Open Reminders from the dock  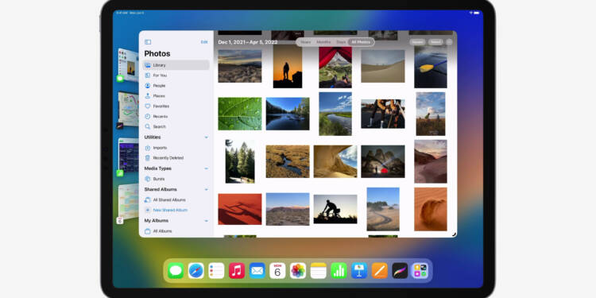click(x=216, y=271)
